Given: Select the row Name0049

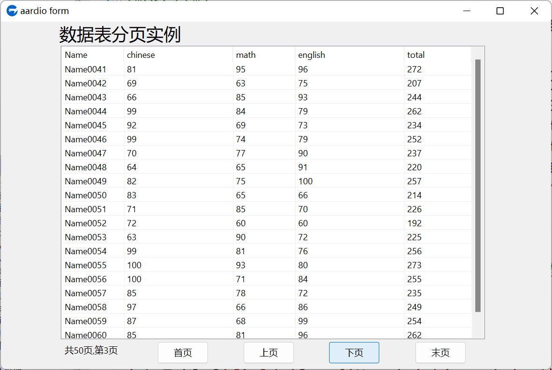Looking at the screenshot, I should (x=266, y=181).
